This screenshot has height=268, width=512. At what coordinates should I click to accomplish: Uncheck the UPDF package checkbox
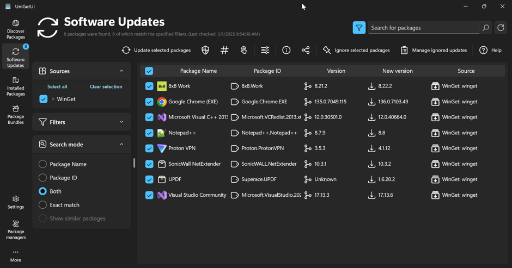pyautogui.click(x=149, y=179)
